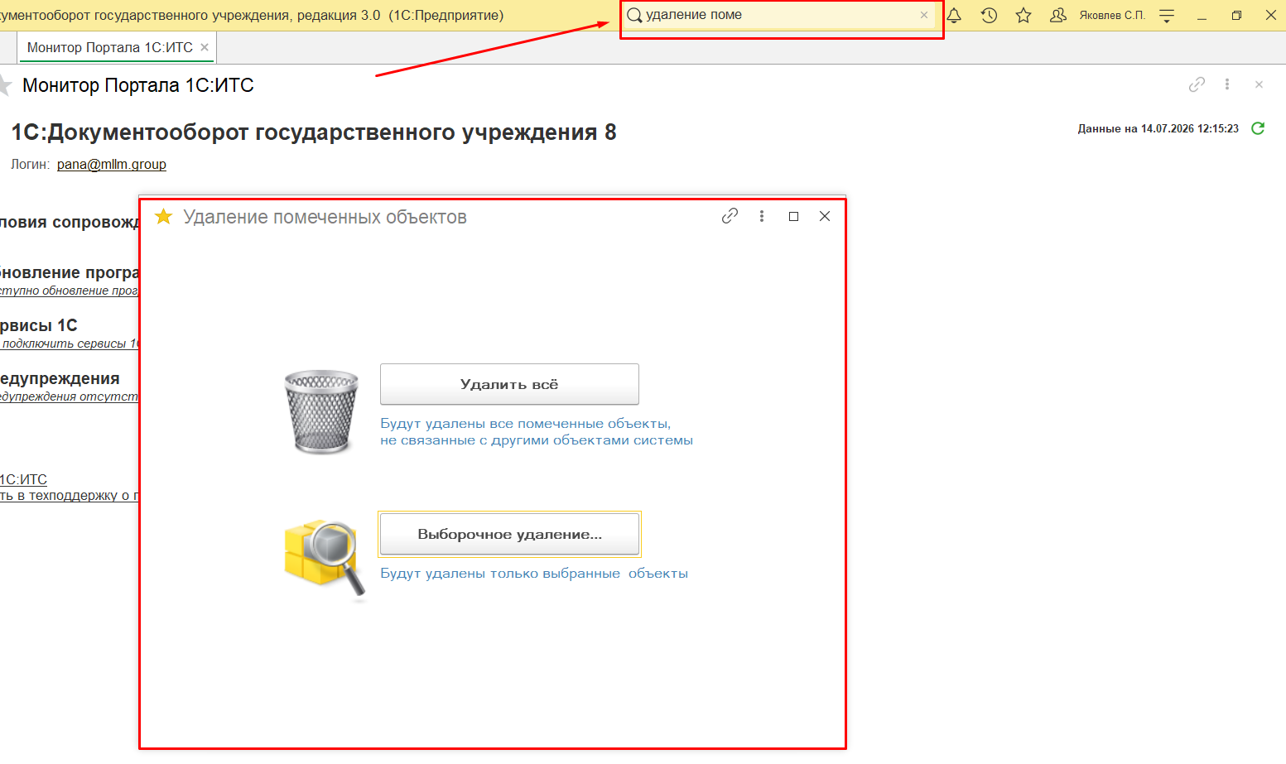This screenshot has width=1286, height=764.
Task: Focus the search field with 'удаление поме'
Action: tap(781, 15)
